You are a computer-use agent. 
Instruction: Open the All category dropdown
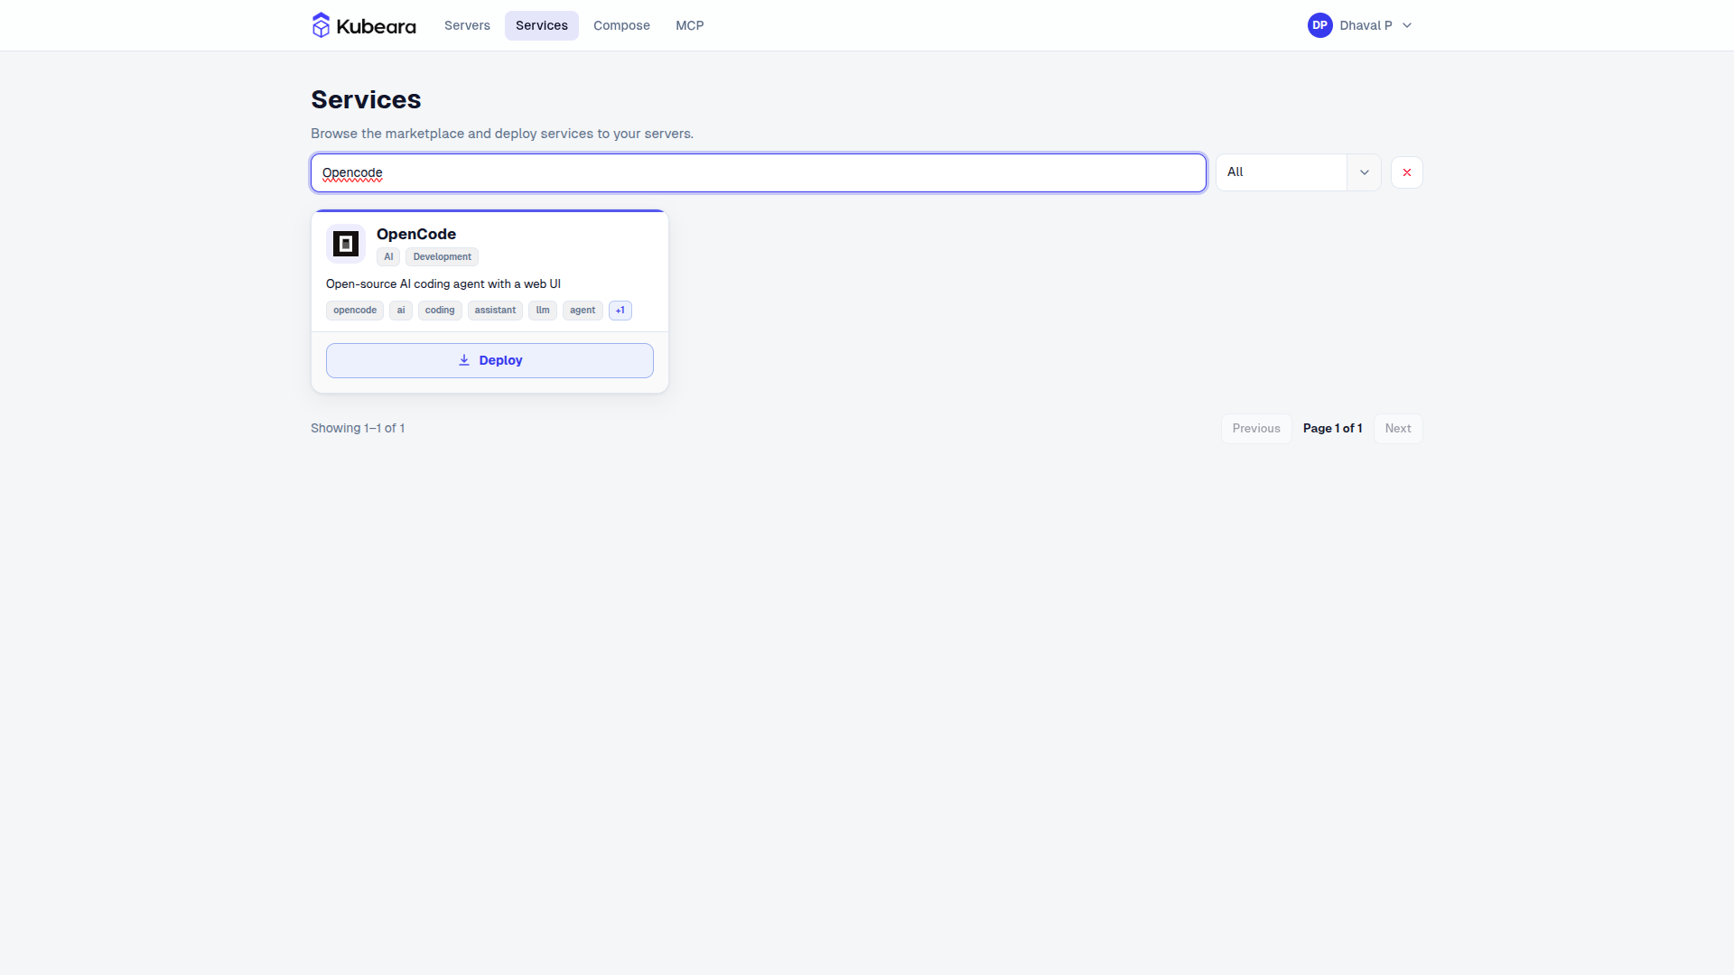click(x=1299, y=172)
